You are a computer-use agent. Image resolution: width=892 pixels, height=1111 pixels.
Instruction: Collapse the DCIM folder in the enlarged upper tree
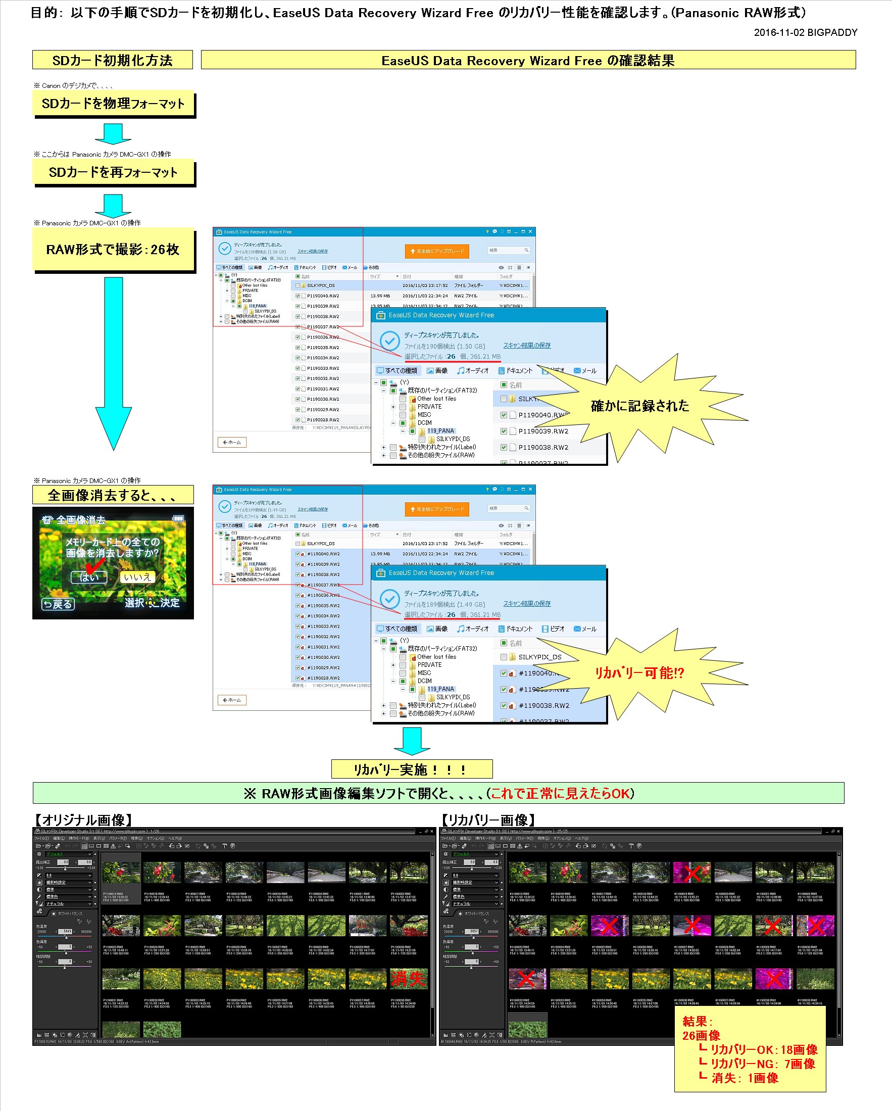(393, 422)
